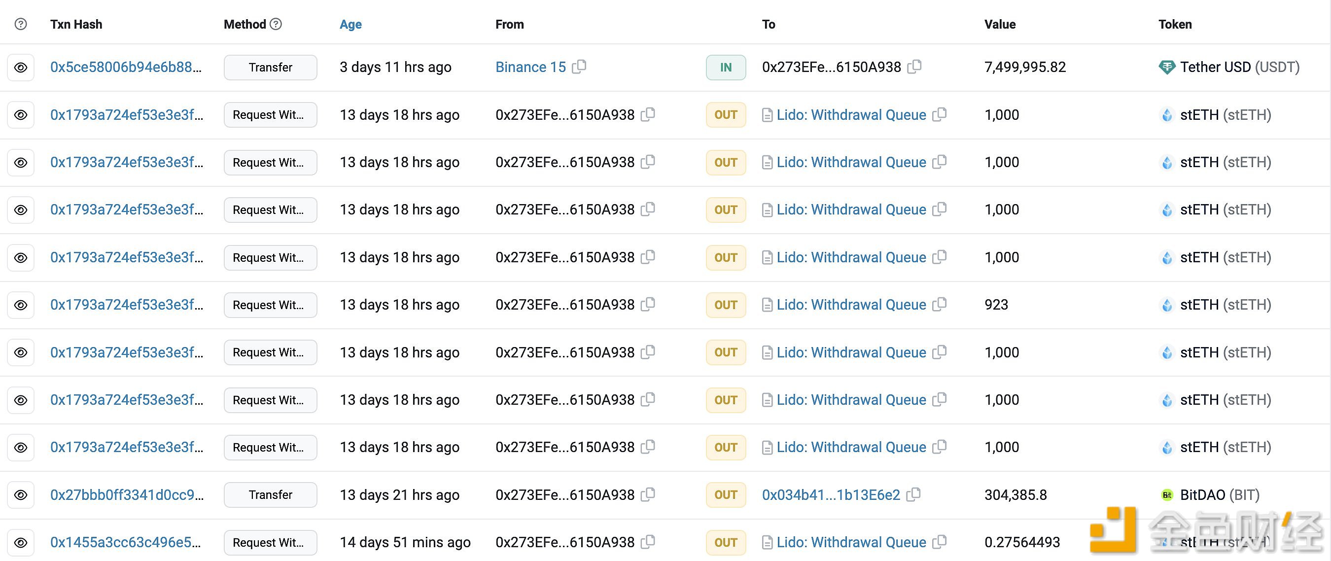Toggle eye preview for the 0x5ce58006b94e6b88 transaction
Viewport: 1331px width, 561px height.
coord(21,67)
